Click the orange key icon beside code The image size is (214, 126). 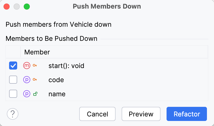35,80
